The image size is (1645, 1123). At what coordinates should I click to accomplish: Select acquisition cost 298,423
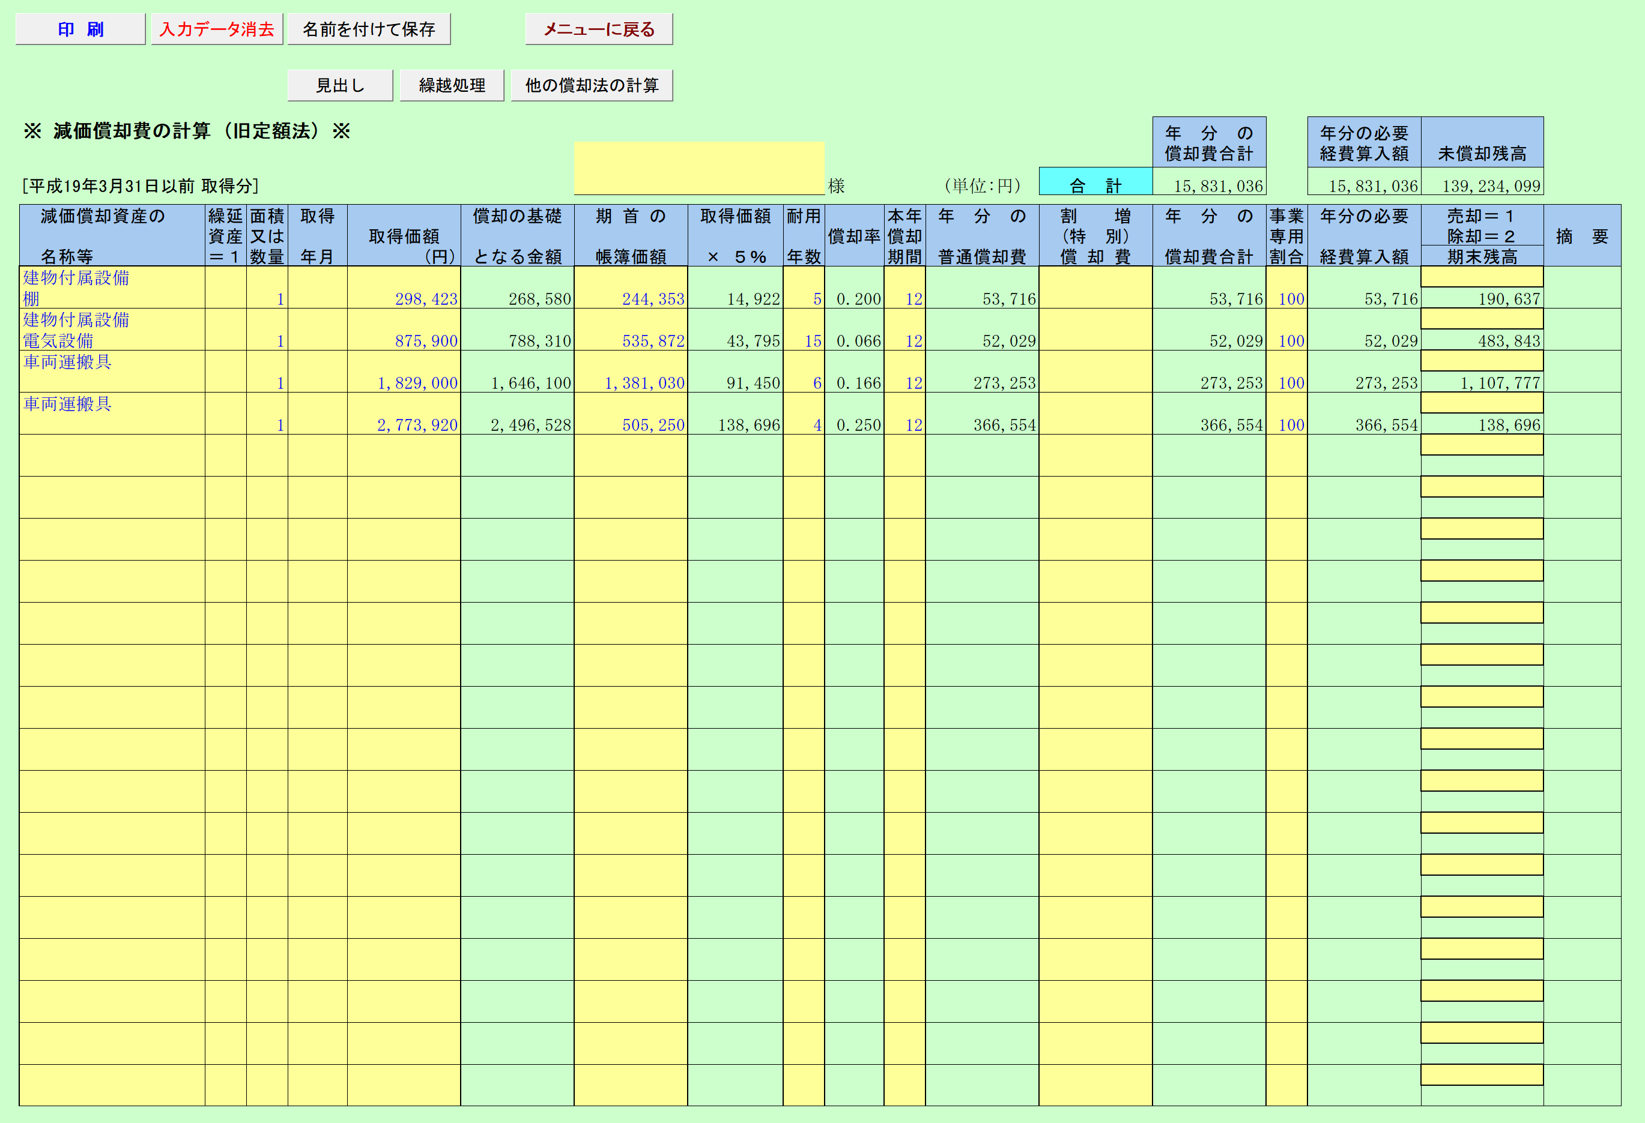tap(404, 287)
